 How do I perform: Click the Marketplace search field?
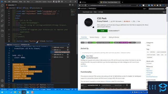tap(156, 9)
